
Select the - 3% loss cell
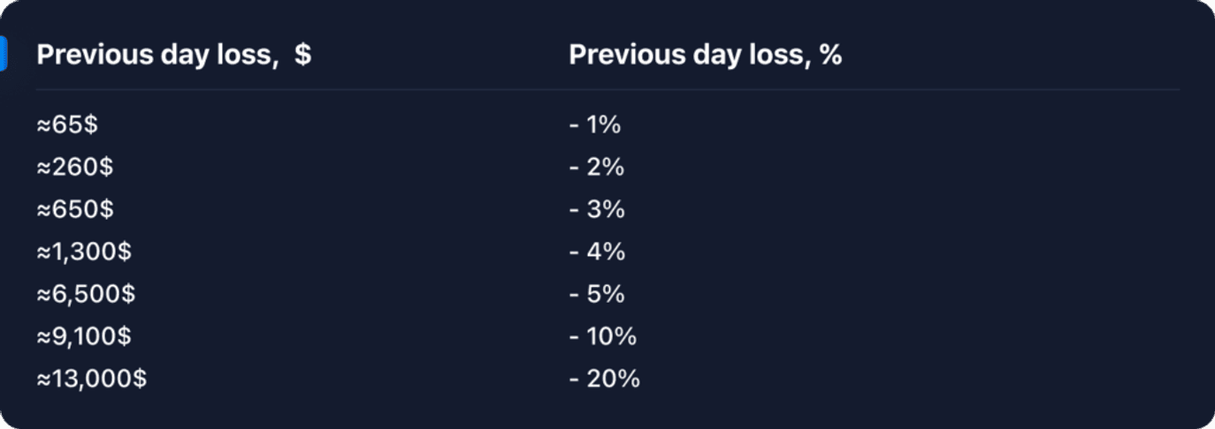point(597,209)
